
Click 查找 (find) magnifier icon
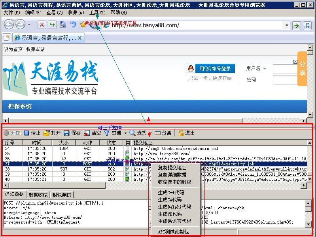[132, 133]
